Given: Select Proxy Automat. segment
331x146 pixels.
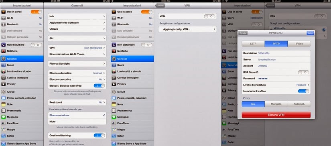Looking at the screenshot, I should pyautogui.click(x=299, y=104).
